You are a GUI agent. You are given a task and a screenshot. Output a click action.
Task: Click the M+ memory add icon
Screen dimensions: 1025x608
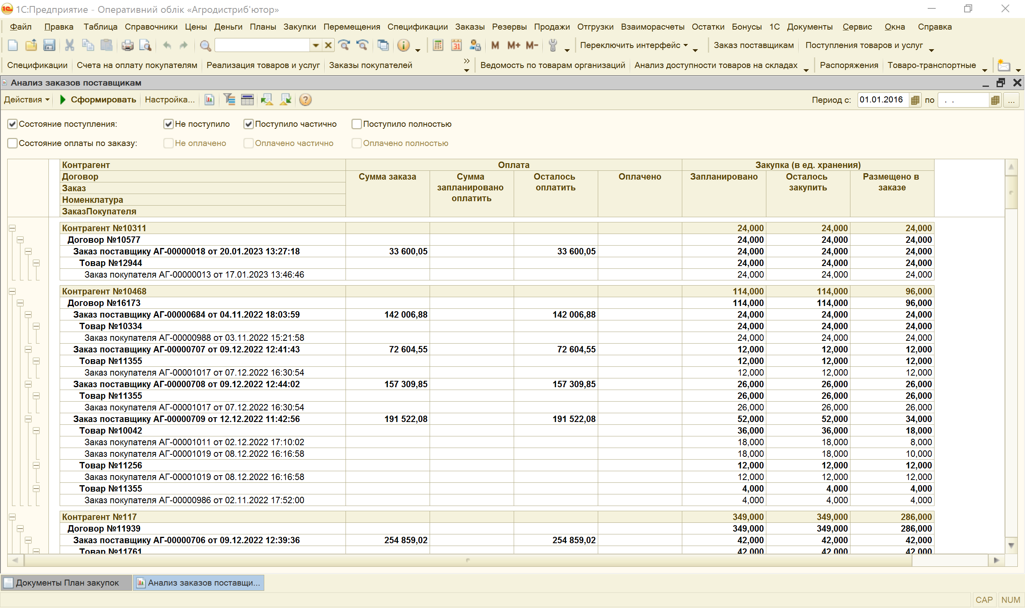click(513, 46)
